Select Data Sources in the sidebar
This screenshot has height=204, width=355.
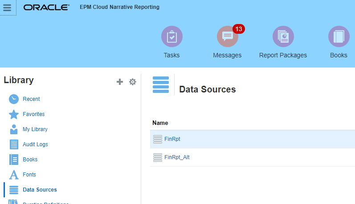point(40,190)
